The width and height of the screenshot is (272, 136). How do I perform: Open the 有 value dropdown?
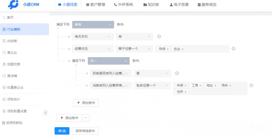(134, 37)
